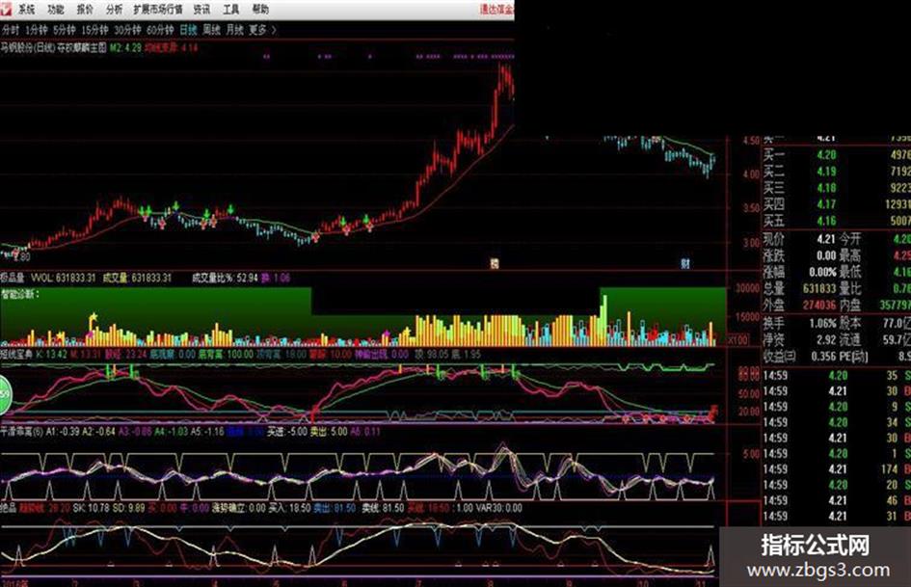Viewport: 911px width, 587px height.
Task: Click the green round badge at left edge
Action: pos(5,394)
